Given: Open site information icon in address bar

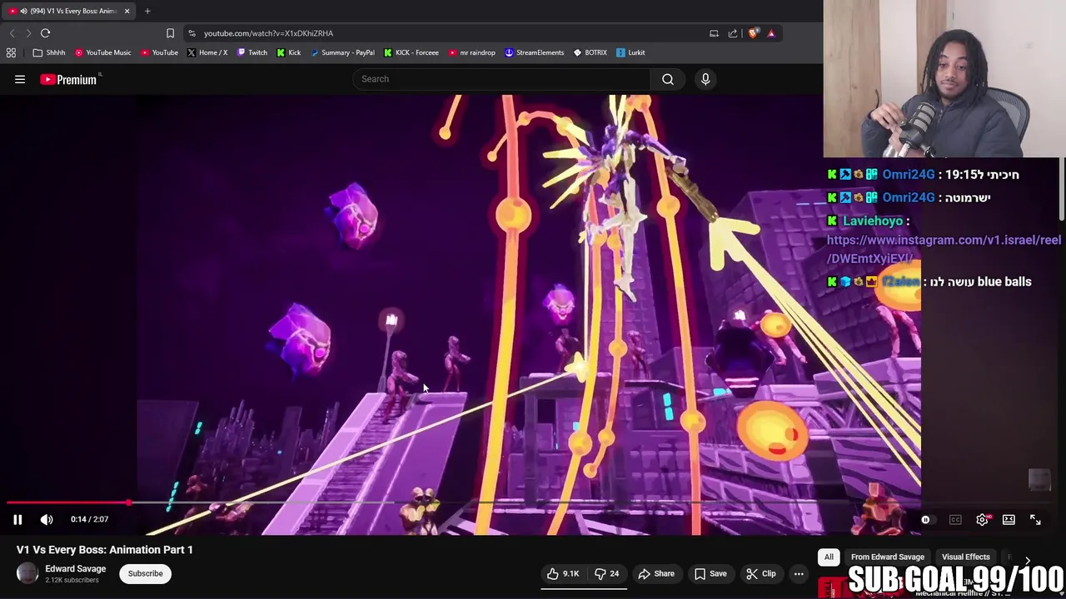Looking at the screenshot, I should tap(192, 33).
